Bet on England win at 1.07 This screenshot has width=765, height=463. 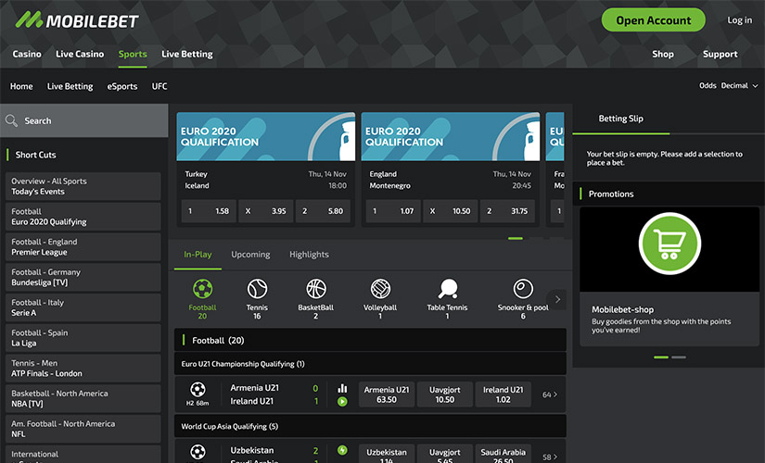pos(393,211)
